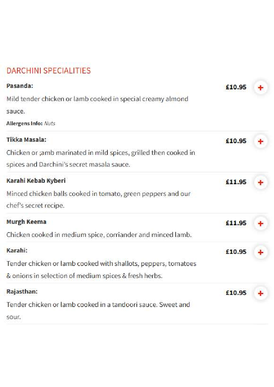Open the Darchini Specialities section heading
This screenshot has height=387, width=274.
pyautogui.click(x=48, y=71)
